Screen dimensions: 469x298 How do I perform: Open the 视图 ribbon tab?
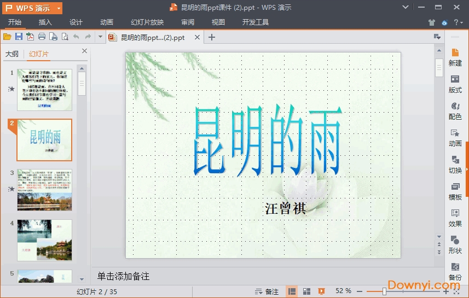218,22
